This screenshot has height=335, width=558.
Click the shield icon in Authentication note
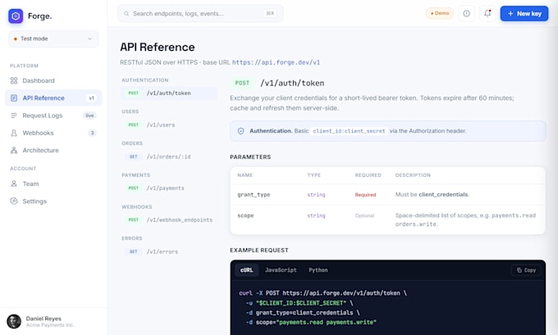(x=241, y=131)
